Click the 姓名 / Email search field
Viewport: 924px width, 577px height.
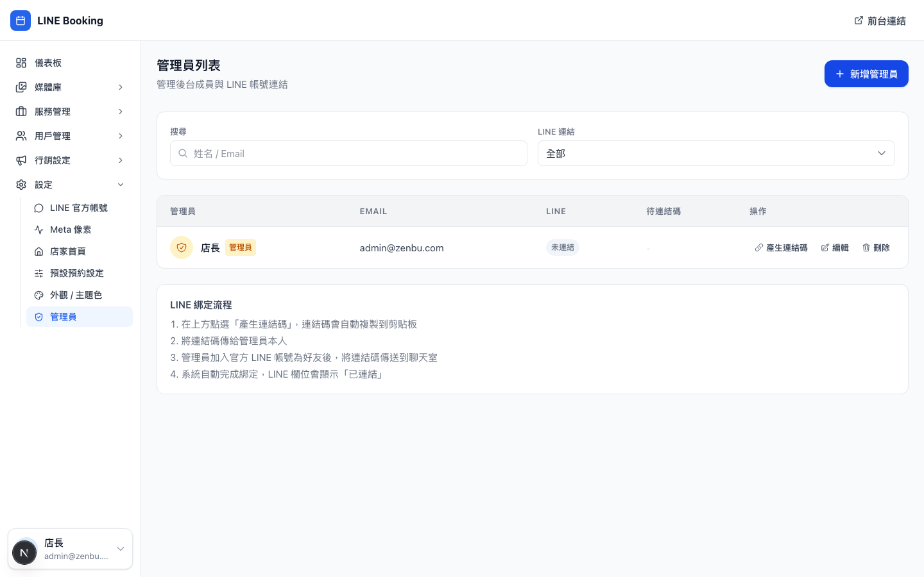click(x=348, y=153)
